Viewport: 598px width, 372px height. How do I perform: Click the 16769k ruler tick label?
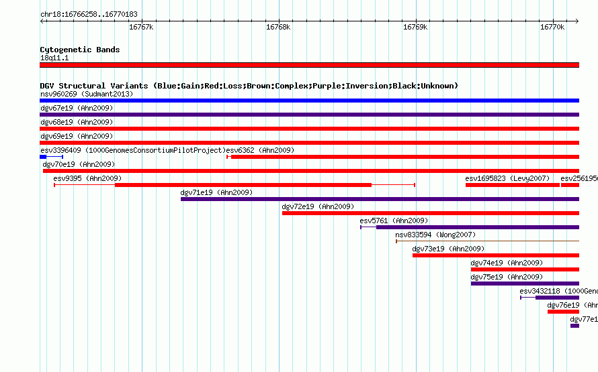click(415, 27)
